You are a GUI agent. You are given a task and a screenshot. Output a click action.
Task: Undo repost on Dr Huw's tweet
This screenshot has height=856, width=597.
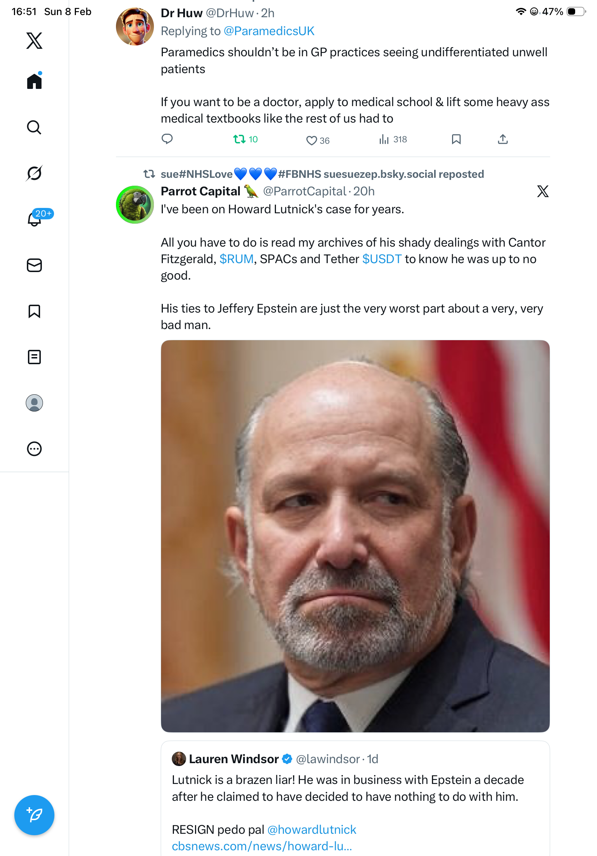tap(239, 139)
